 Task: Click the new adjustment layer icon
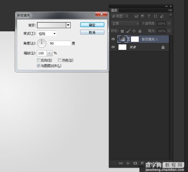(142, 163)
